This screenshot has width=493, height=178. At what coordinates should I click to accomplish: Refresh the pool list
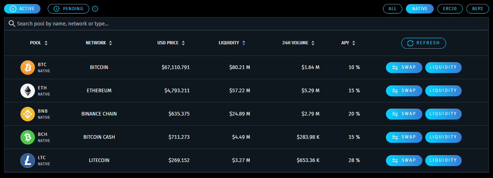point(423,43)
